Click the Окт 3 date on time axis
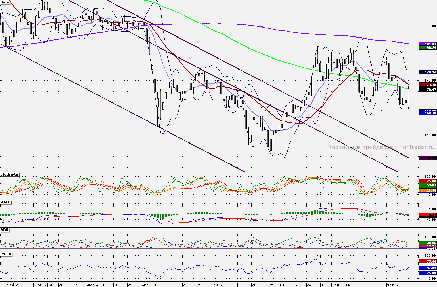This screenshot has height=287, width=437. [x=271, y=285]
